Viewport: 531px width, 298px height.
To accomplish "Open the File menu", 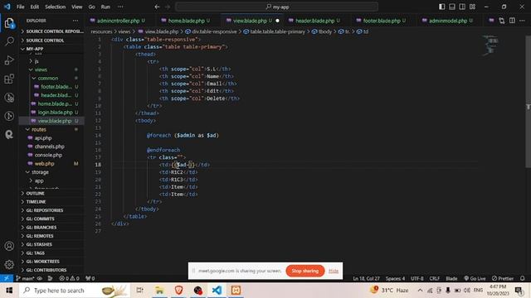I will pos(20,7).
